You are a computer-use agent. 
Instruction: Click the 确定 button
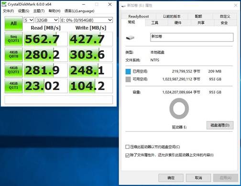tap(171, 178)
